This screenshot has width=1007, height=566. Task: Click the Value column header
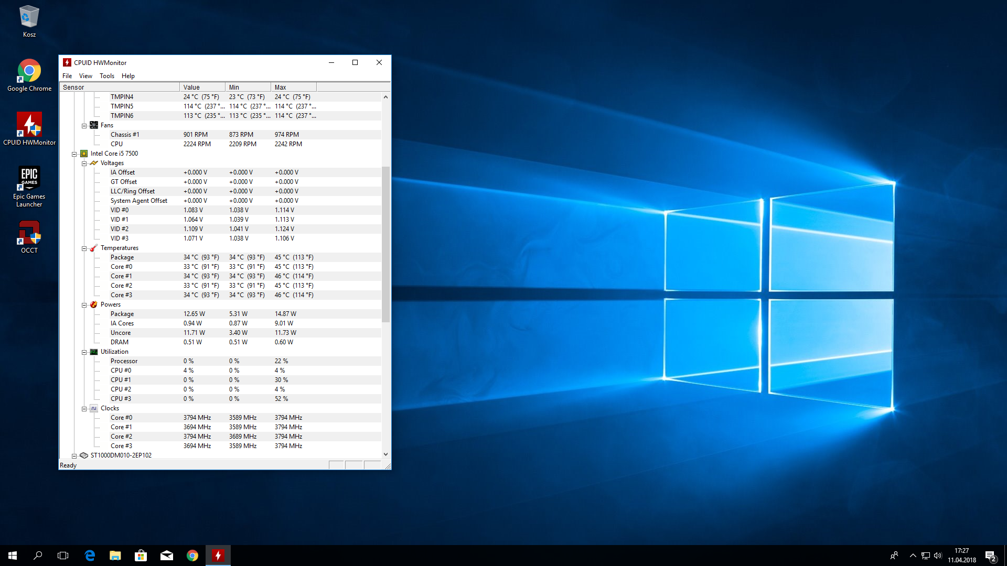[202, 88]
